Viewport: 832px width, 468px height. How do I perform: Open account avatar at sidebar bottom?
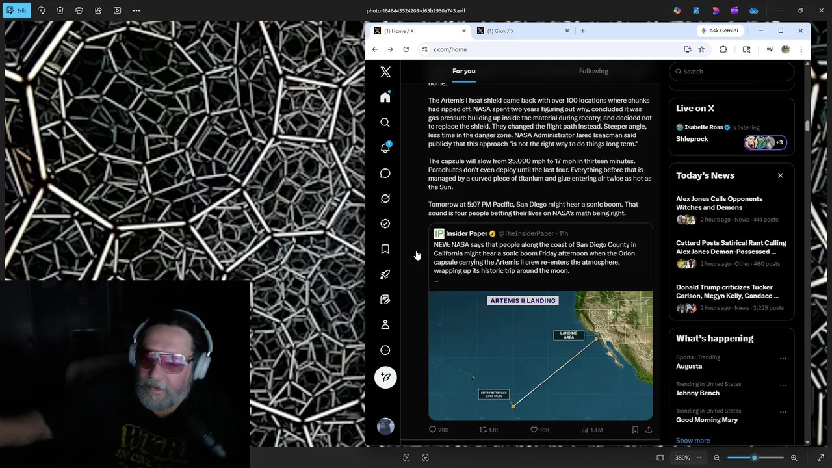(x=385, y=426)
